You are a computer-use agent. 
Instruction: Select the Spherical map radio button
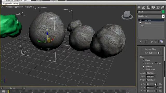click(143, 66)
